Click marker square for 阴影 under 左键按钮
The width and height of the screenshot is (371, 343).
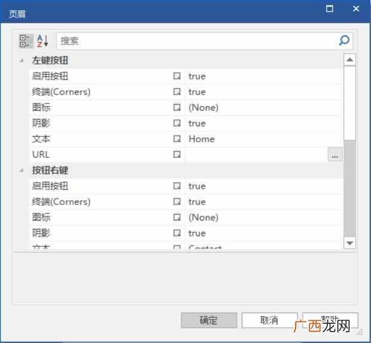click(x=177, y=123)
